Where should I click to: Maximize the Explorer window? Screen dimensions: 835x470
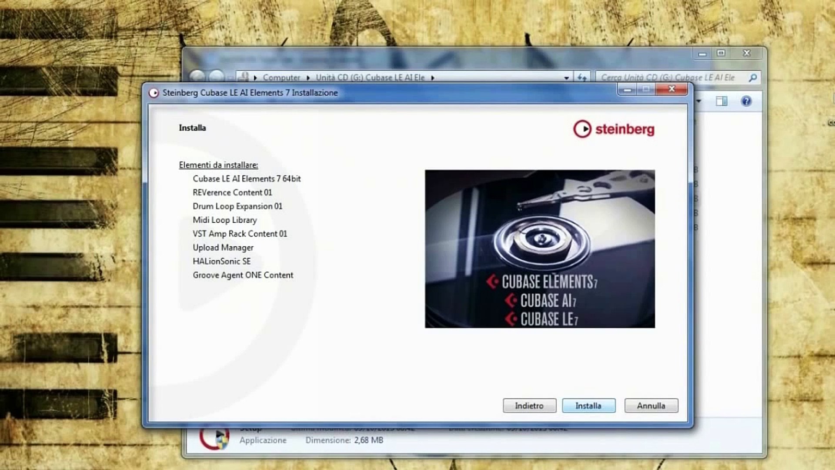tap(721, 53)
